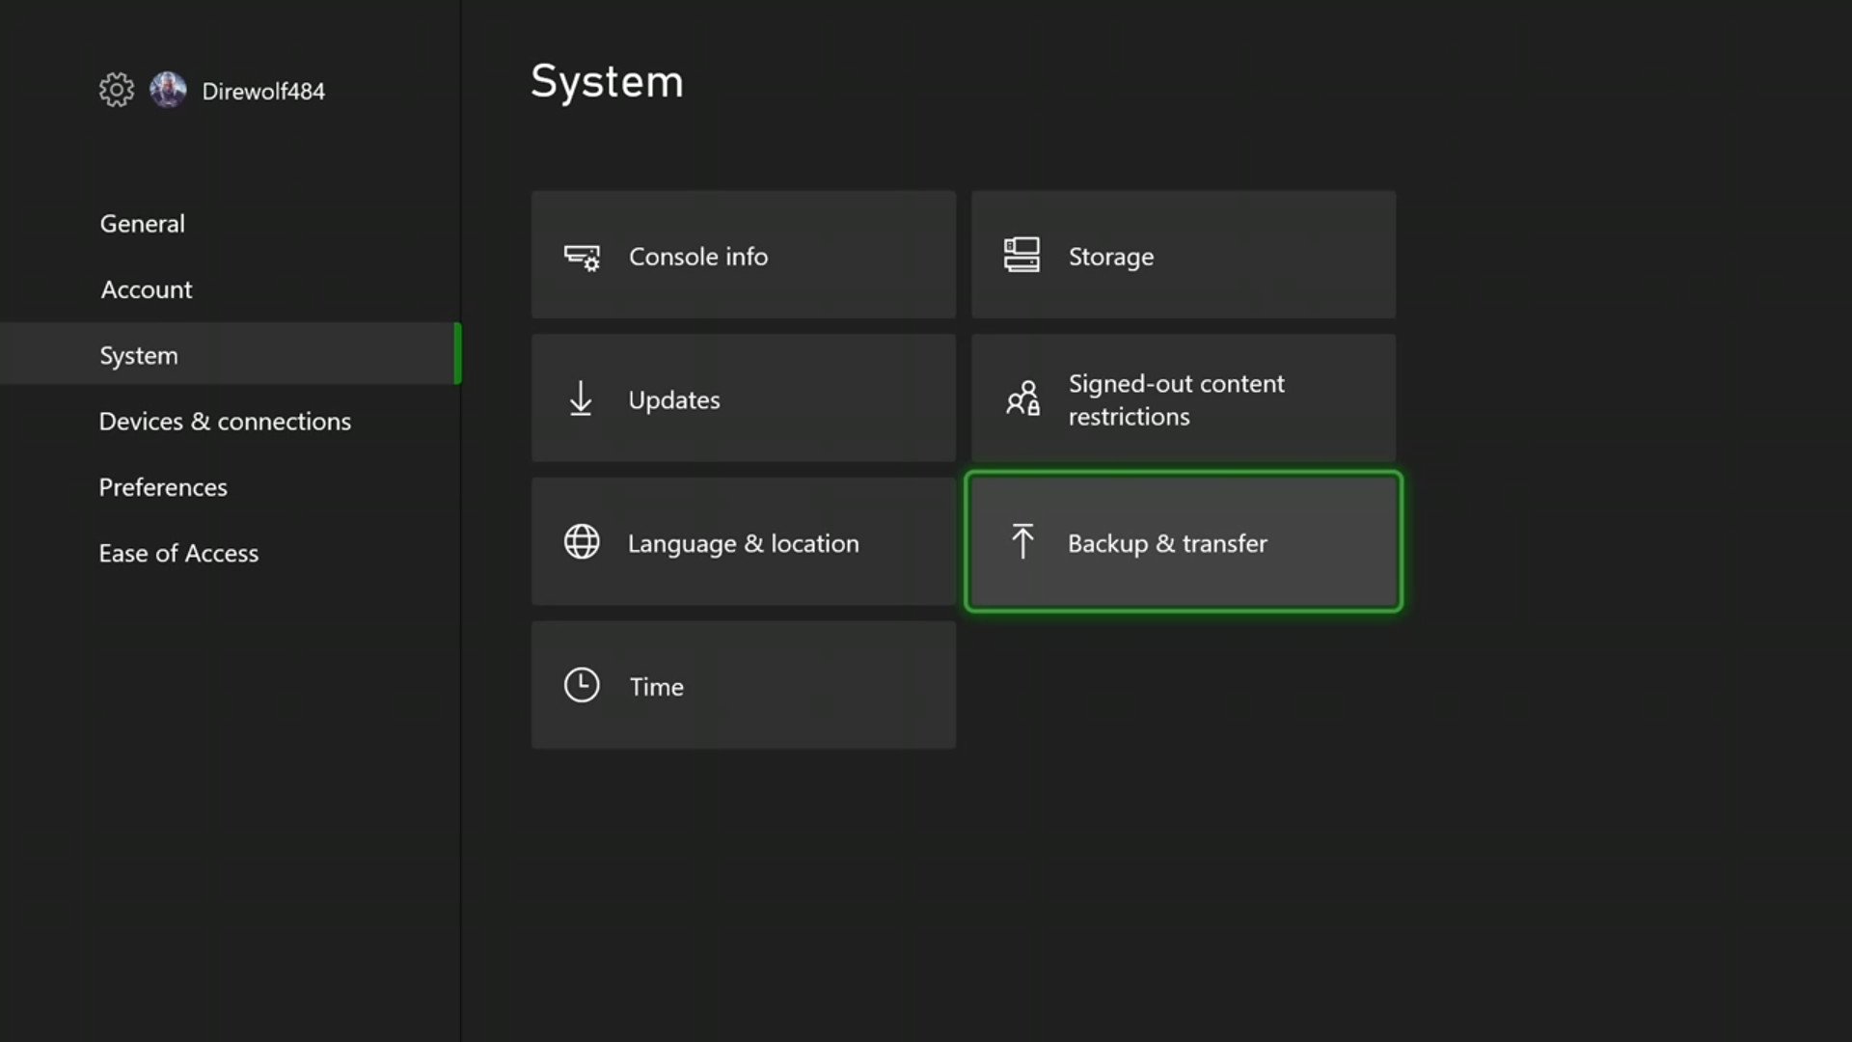Toggle signed-out content restrictions

tap(1183, 398)
